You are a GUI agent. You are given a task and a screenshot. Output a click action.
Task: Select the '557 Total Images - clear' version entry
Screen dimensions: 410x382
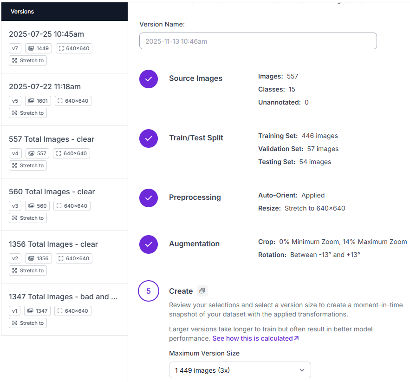pyautogui.click(x=51, y=139)
